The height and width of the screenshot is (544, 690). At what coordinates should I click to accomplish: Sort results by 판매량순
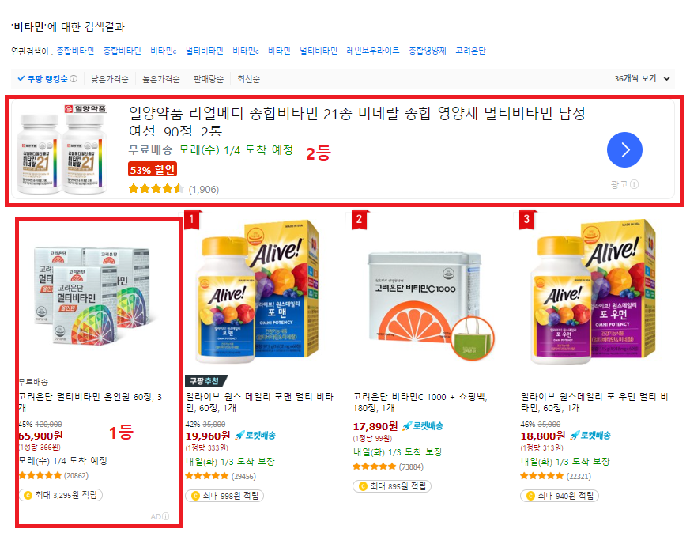pyautogui.click(x=209, y=79)
